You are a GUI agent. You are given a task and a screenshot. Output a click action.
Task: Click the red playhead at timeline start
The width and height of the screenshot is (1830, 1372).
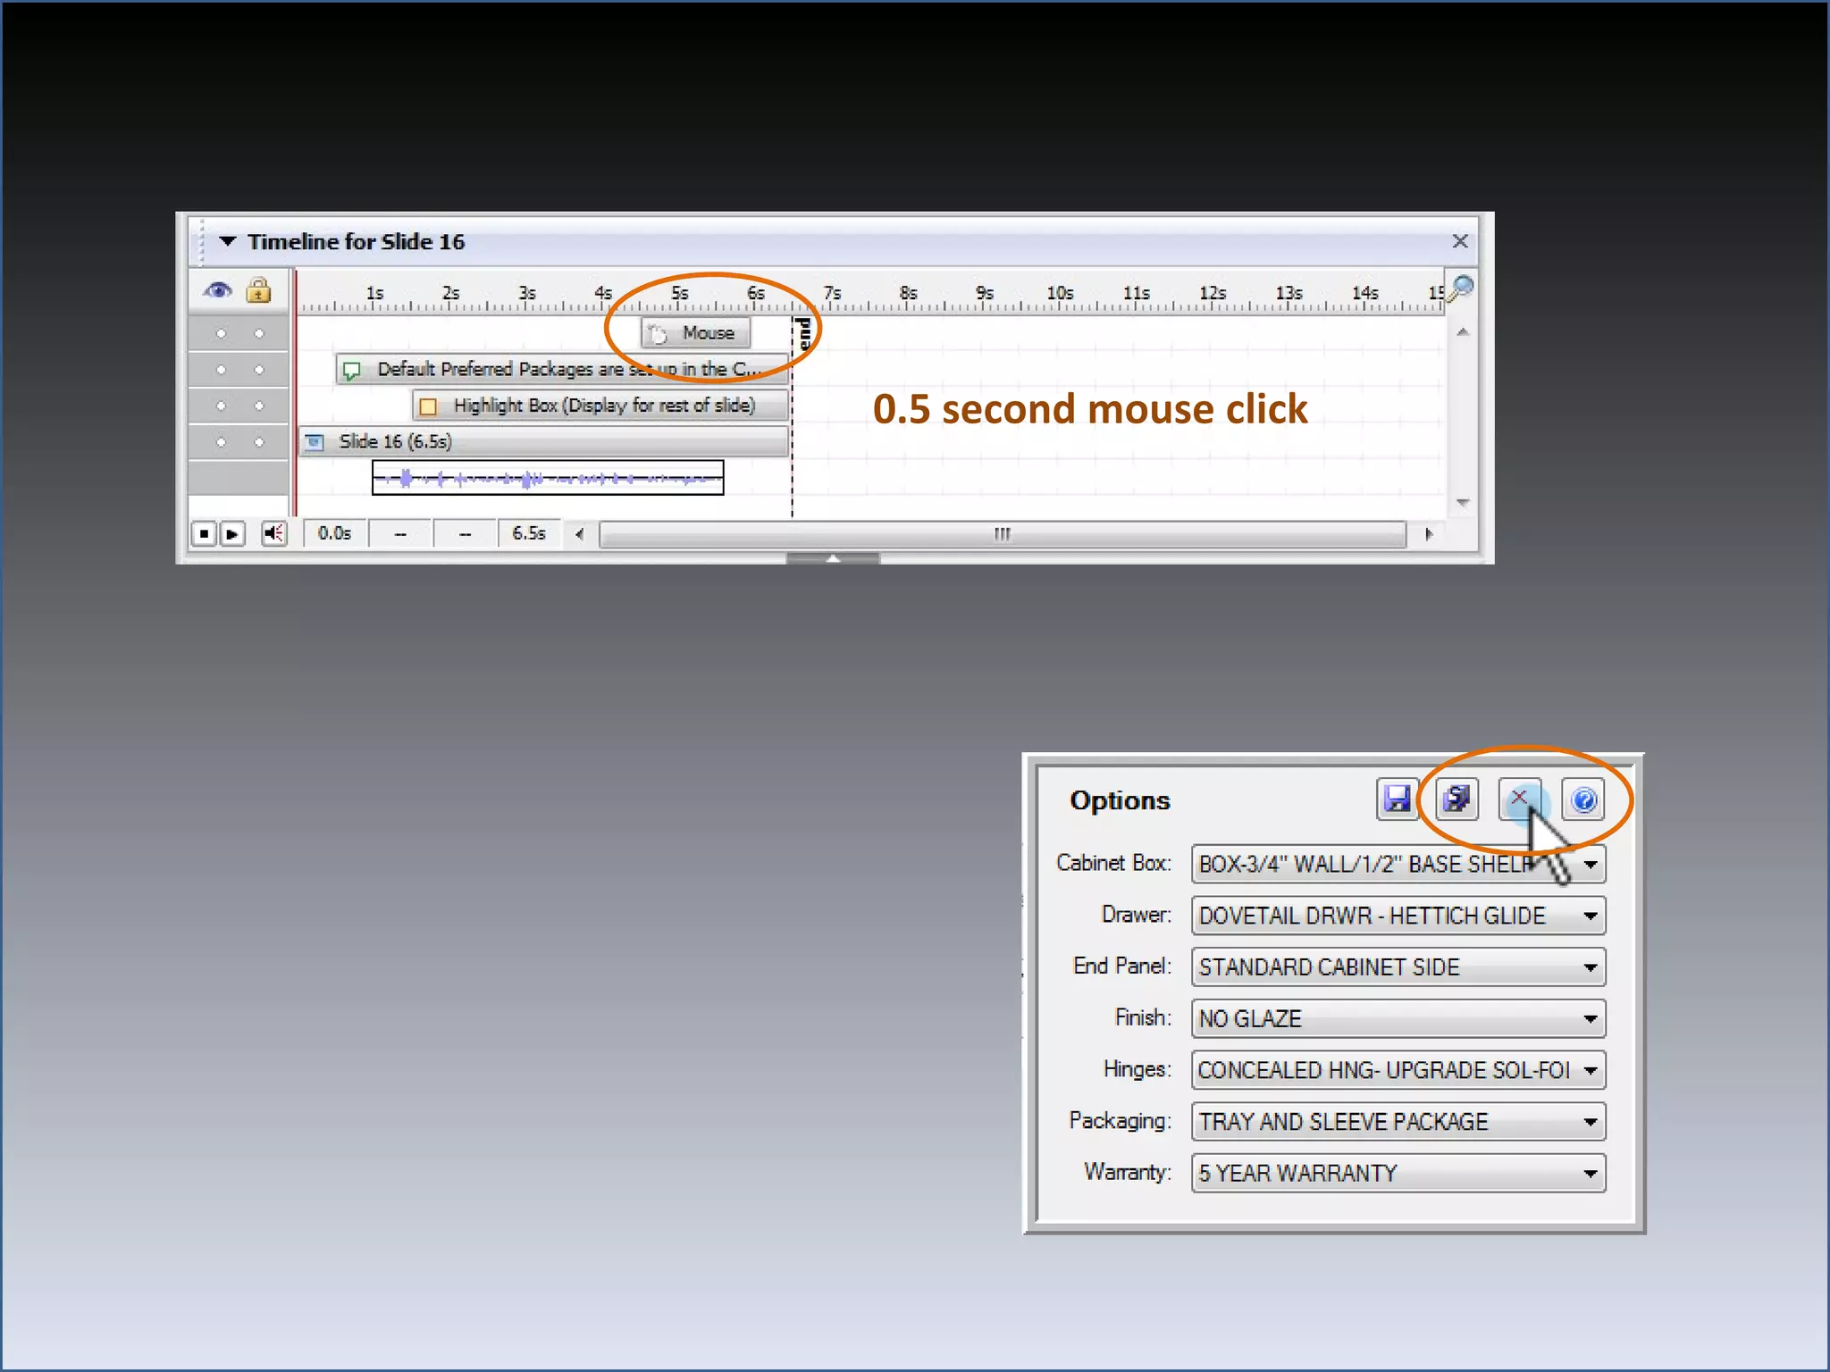pyautogui.click(x=295, y=393)
